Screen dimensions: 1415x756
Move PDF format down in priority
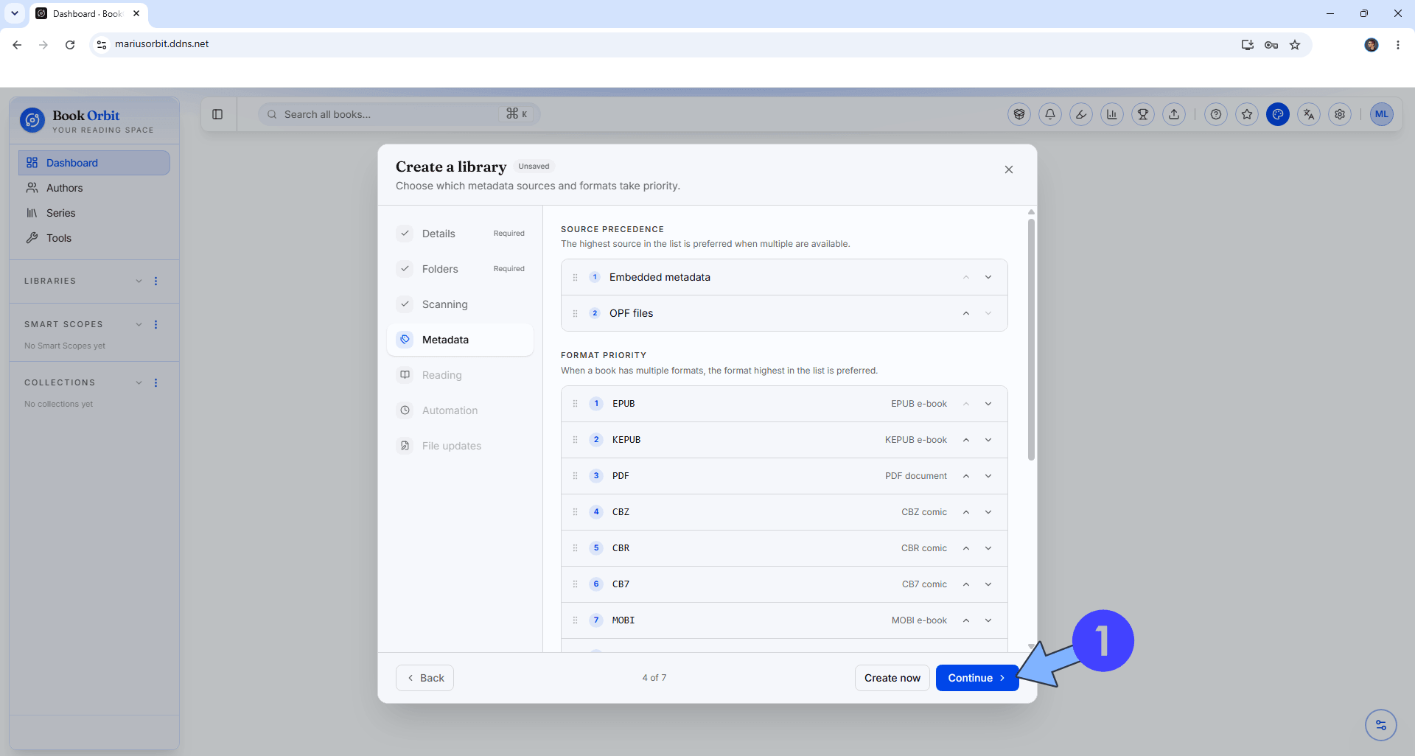point(988,476)
